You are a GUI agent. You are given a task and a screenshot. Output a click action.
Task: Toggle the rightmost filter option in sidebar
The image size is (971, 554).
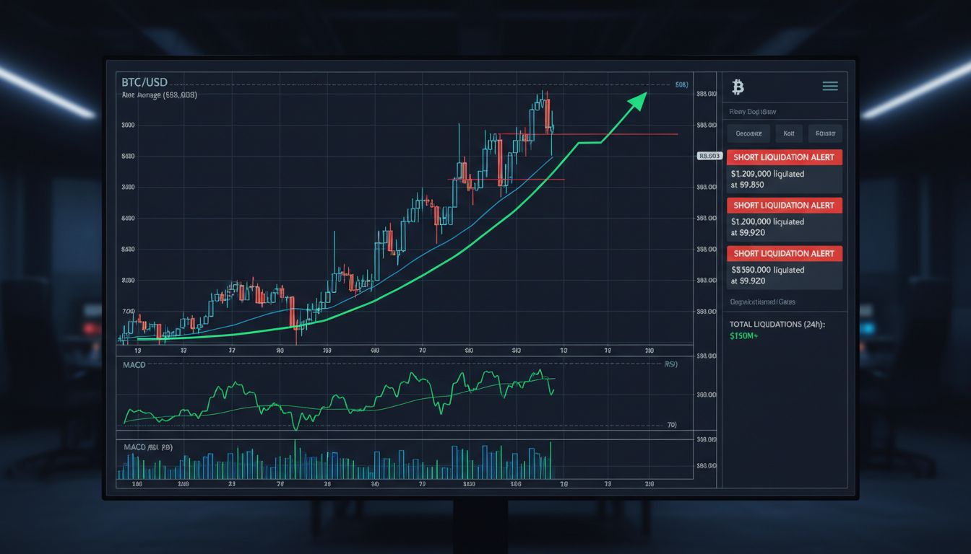[x=826, y=133]
